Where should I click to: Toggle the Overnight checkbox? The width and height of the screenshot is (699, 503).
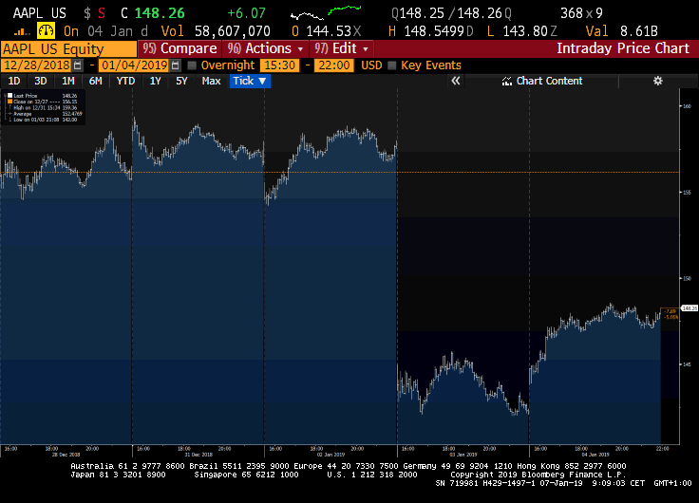point(192,65)
